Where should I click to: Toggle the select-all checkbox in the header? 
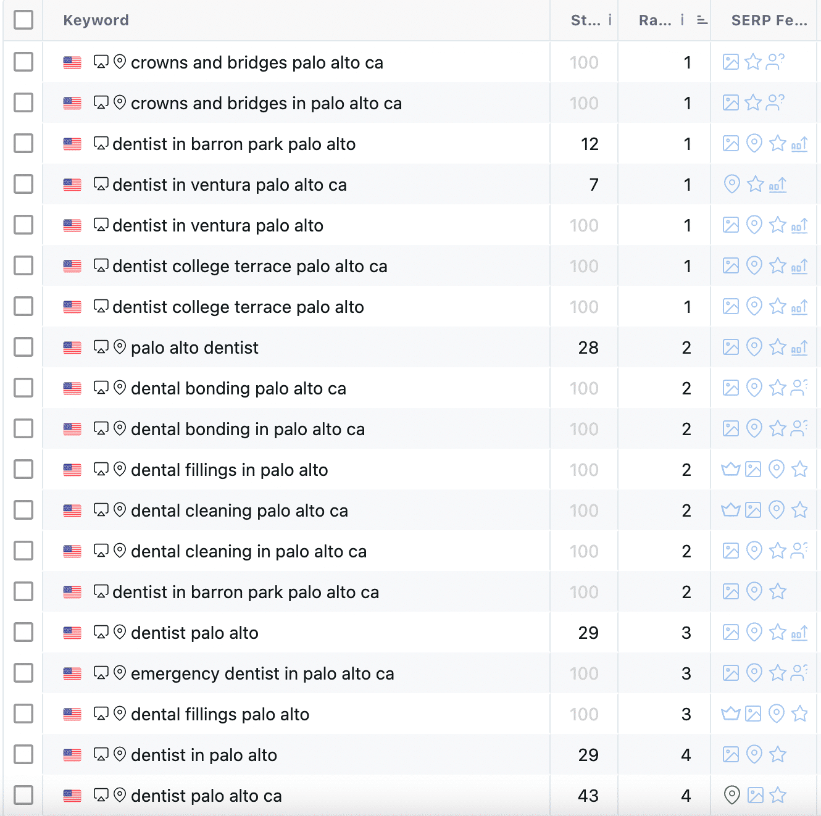[23, 20]
